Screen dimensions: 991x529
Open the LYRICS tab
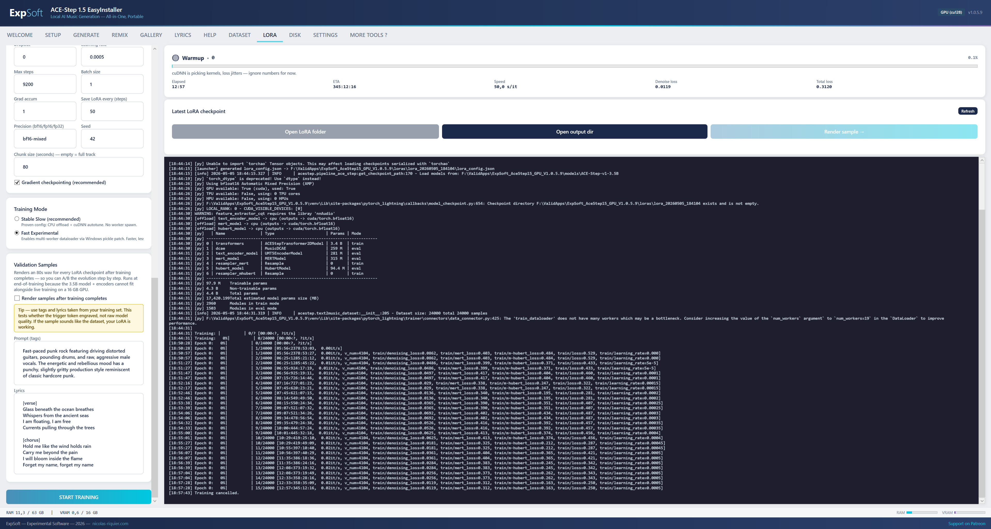coord(183,35)
